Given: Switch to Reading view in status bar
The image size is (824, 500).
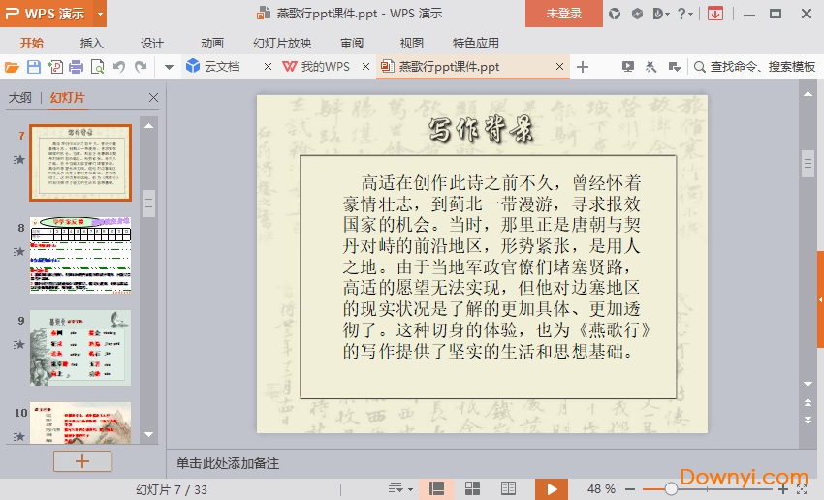Looking at the screenshot, I should 509,489.
